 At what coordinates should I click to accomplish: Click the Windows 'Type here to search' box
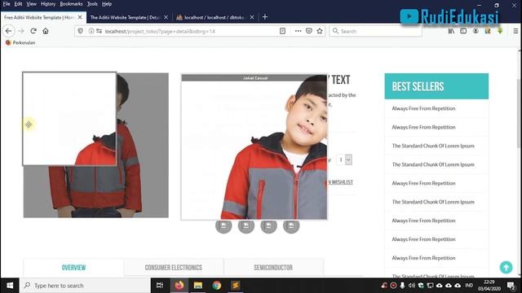click(x=85, y=286)
